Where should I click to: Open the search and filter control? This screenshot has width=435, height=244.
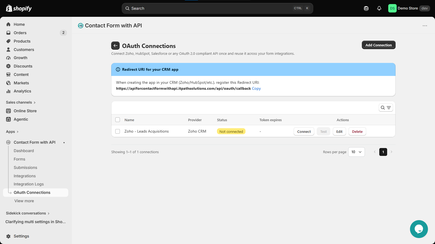coord(386,108)
